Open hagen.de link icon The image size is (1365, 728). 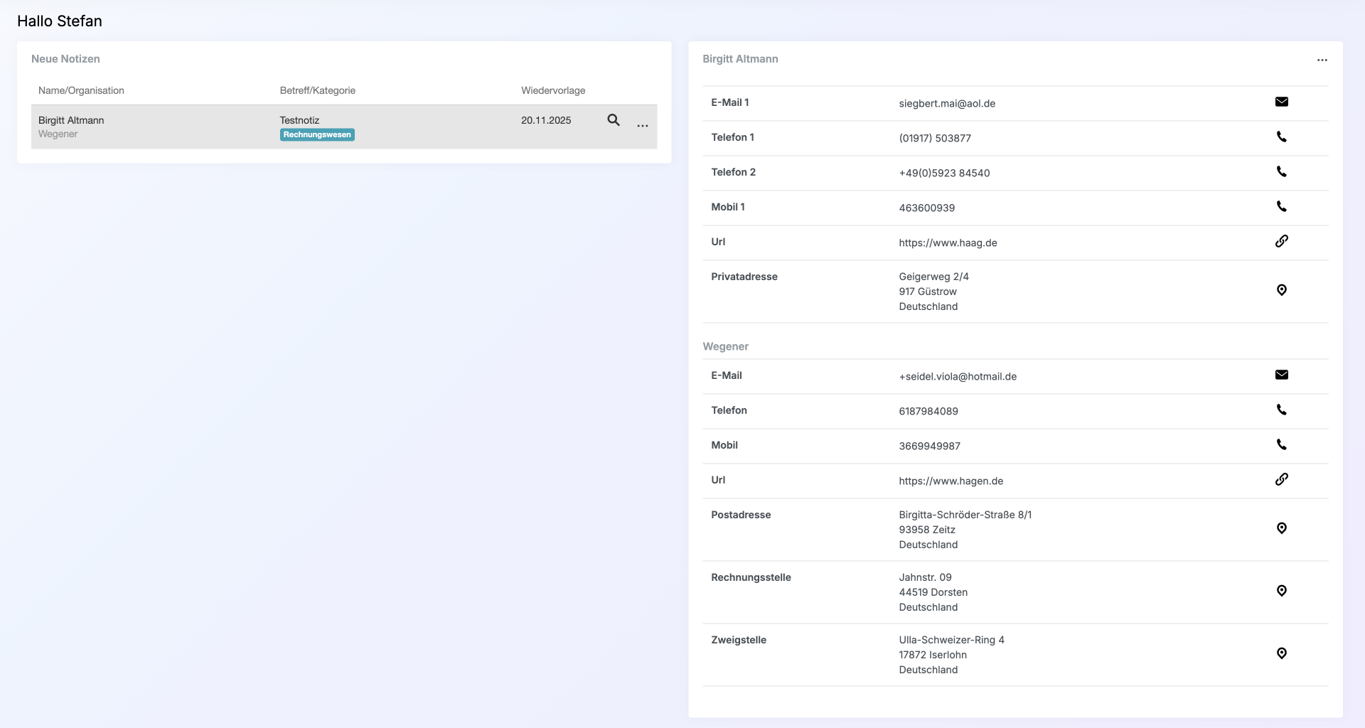1281,479
